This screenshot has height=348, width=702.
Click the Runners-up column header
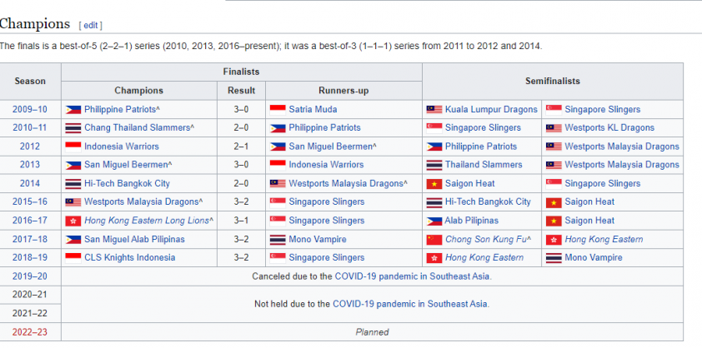(343, 91)
